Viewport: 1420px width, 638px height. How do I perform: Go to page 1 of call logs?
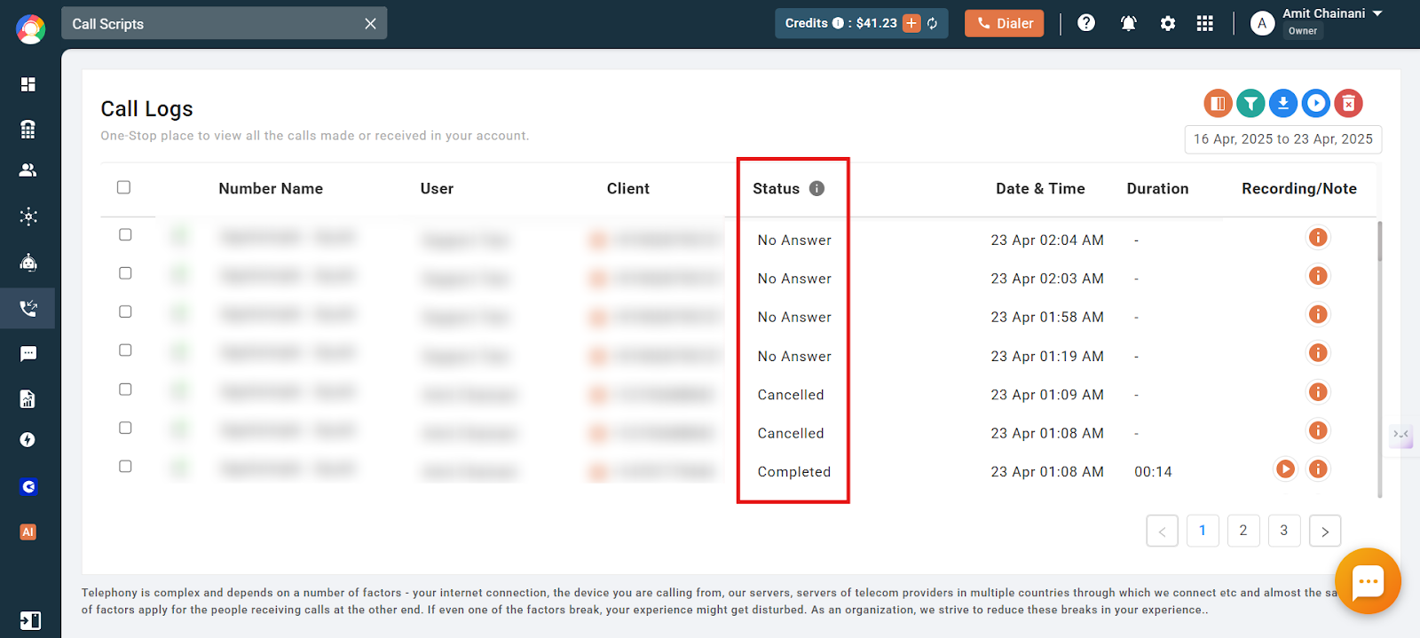pos(1203,531)
